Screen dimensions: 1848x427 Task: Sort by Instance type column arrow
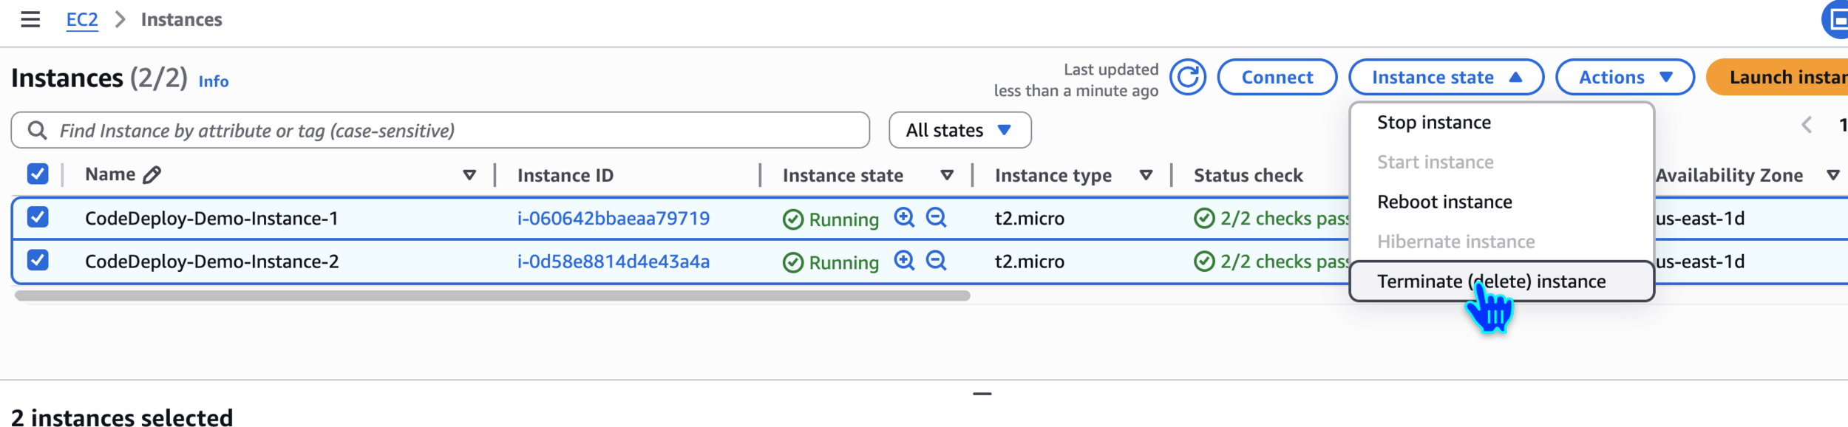(1146, 175)
